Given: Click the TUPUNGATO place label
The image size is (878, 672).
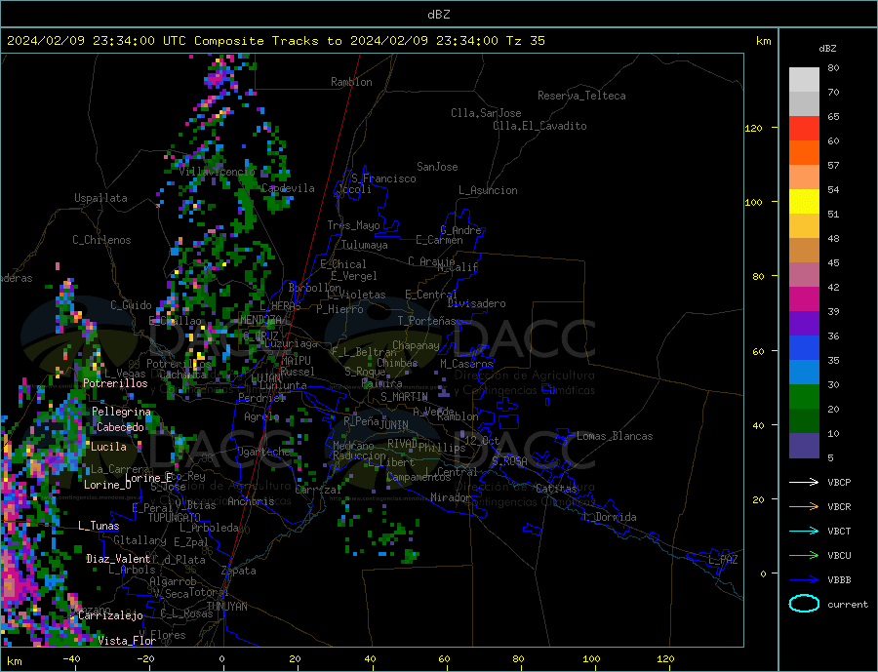Looking at the screenshot, I should 175,518.
